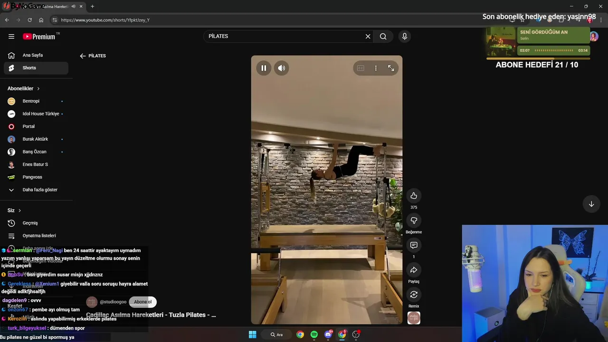Enter fullscreen for the Short

pos(391,68)
